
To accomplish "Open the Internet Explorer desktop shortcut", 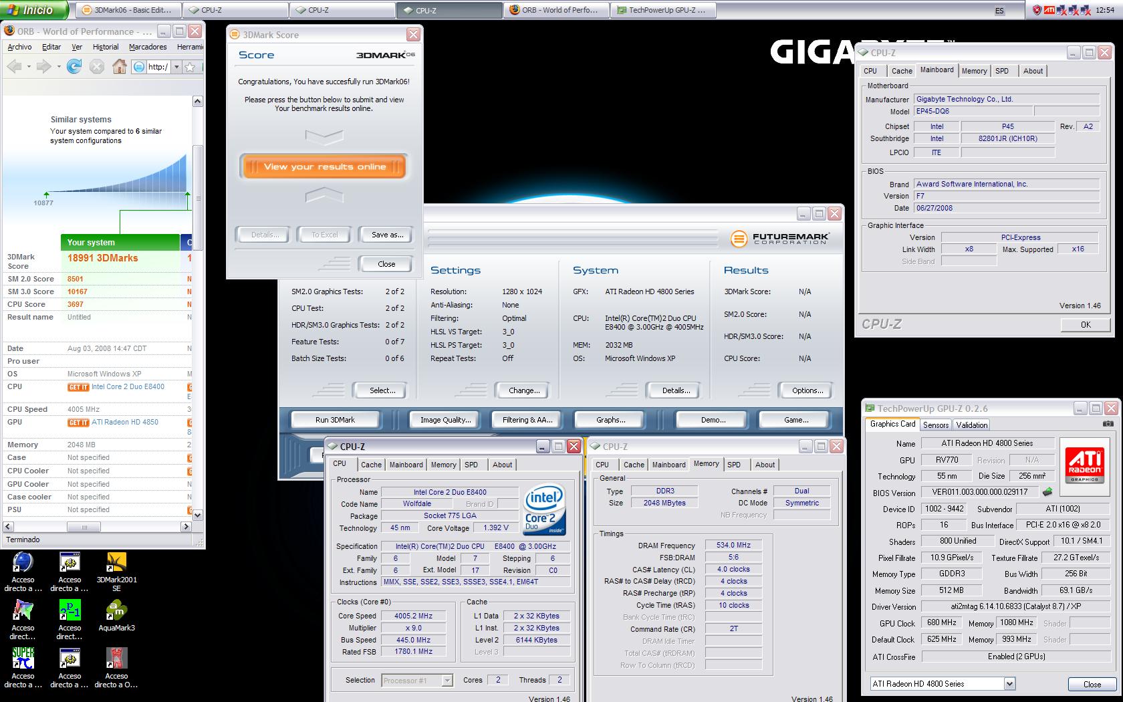I will [x=23, y=562].
